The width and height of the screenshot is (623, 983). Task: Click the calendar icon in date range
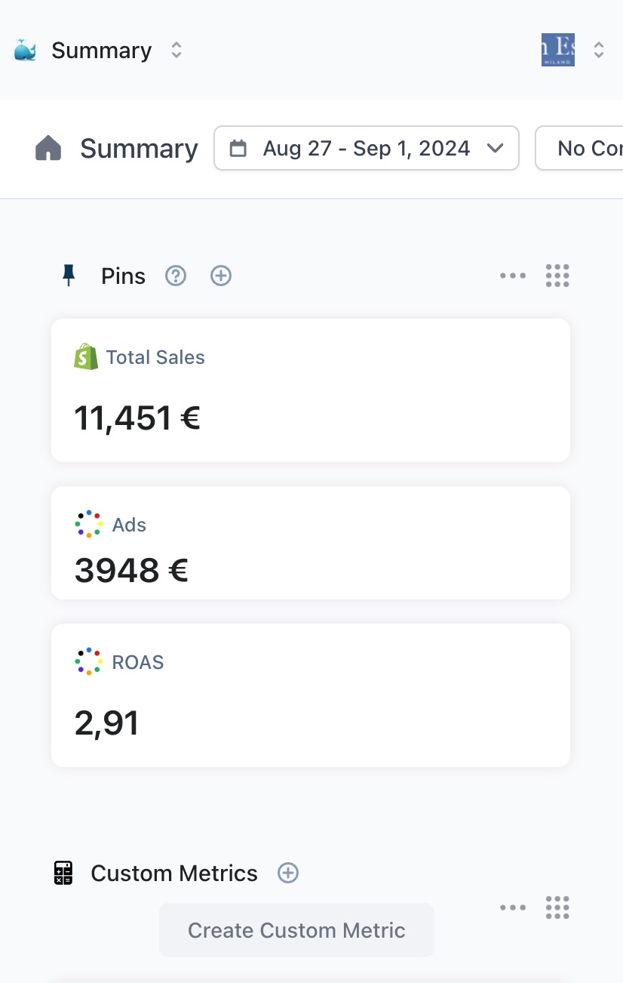tap(238, 148)
